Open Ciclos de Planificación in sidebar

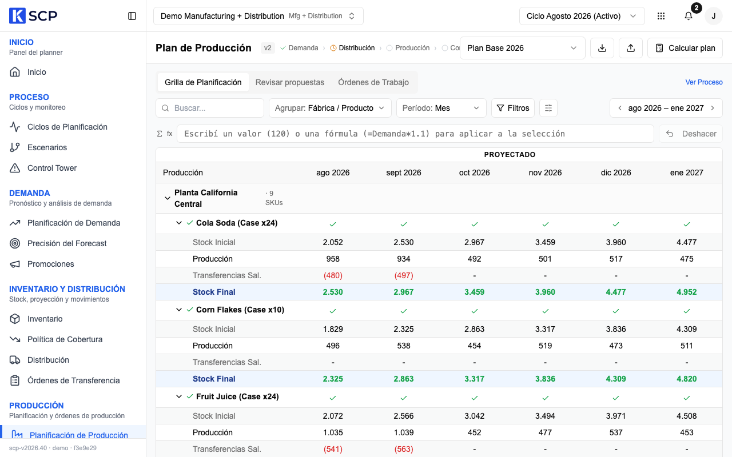[73, 127]
